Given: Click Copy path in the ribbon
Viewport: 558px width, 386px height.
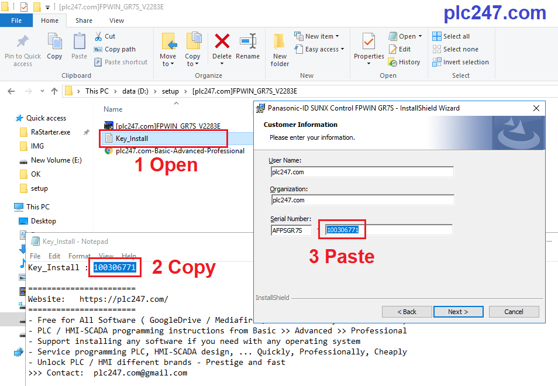Looking at the screenshot, I should 115,49.
